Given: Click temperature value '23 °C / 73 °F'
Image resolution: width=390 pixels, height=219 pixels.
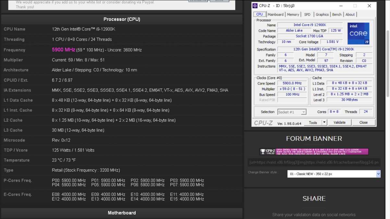Looking at the screenshot, I should (x=64, y=160).
